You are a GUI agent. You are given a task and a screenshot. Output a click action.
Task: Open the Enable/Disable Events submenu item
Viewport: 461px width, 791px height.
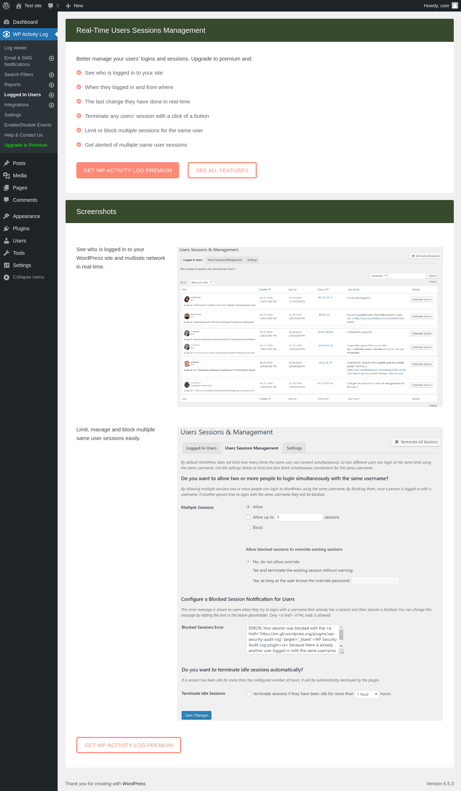[28, 125]
